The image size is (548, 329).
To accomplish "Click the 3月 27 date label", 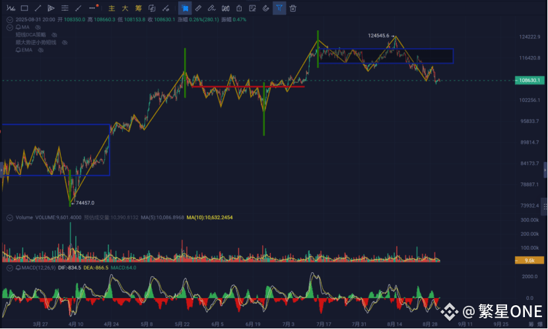I will coord(40,324).
